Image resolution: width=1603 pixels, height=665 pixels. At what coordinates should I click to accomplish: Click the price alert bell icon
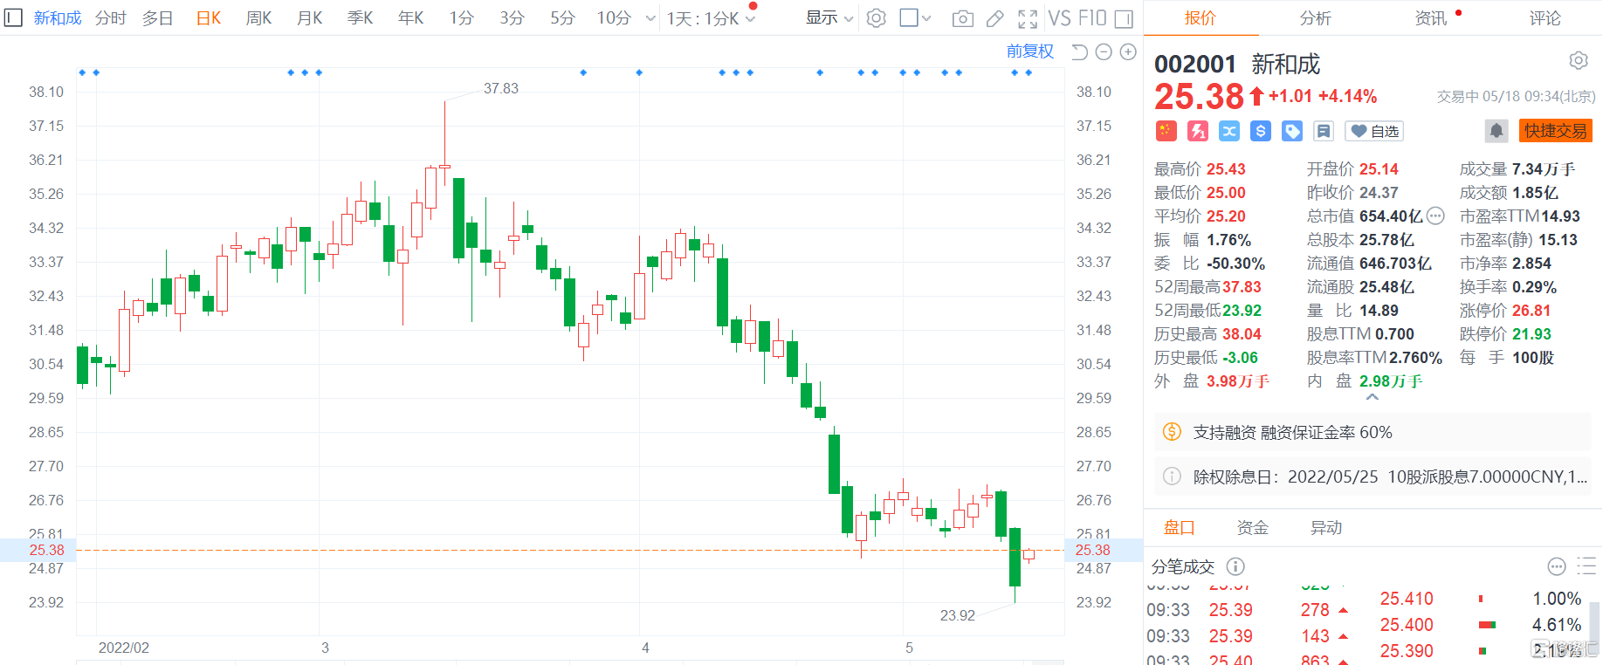(x=1496, y=131)
